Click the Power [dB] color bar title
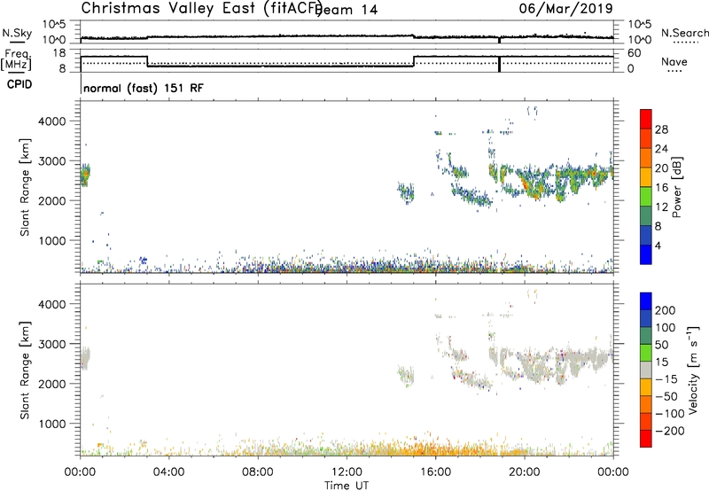The width and height of the screenshot is (709, 491). pos(676,187)
